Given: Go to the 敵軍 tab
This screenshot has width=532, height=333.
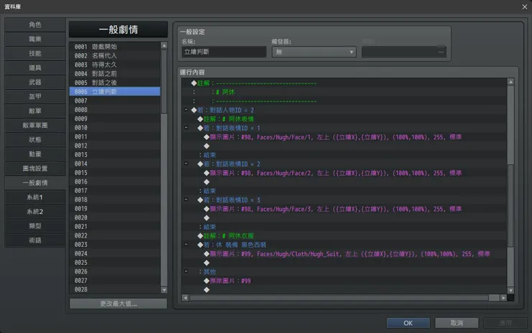Looking at the screenshot, I should coord(35,111).
